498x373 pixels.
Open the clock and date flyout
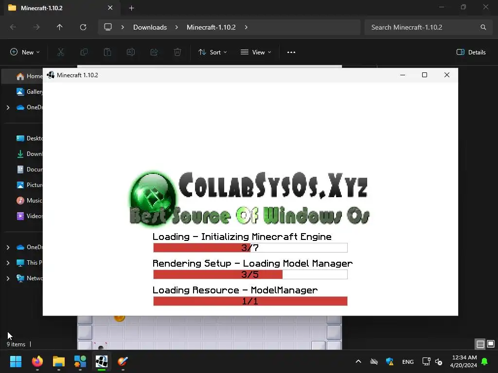coord(463,361)
